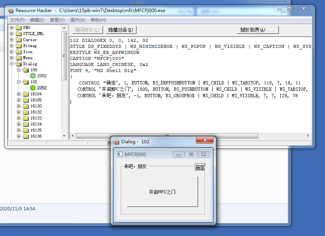
Task: Click the tree panel vertical scrollbar thumb
Action: click(64, 56)
